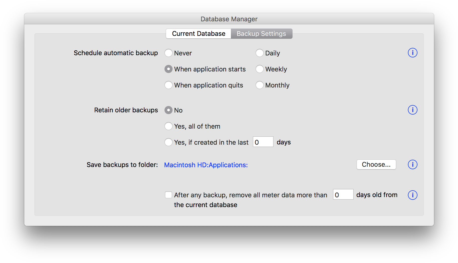The image size is (458, 263).
Task: Open info for Schedule automatic backup
Action: 412,53
